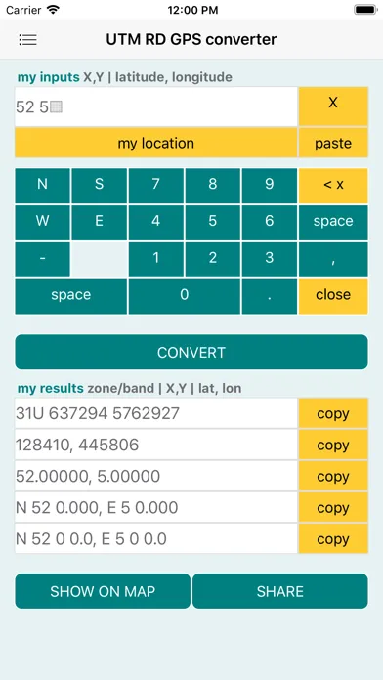383x680 pixels.
Task: Tap the 0 key
Action: pyautogui.click(x=185, y=296)
